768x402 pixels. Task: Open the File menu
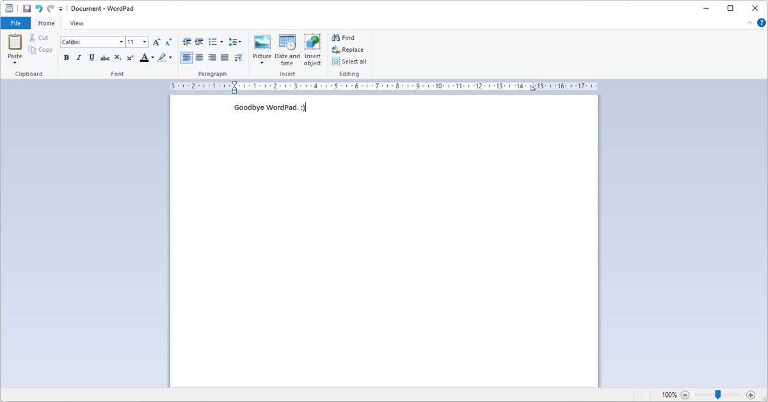click(15, 23)
